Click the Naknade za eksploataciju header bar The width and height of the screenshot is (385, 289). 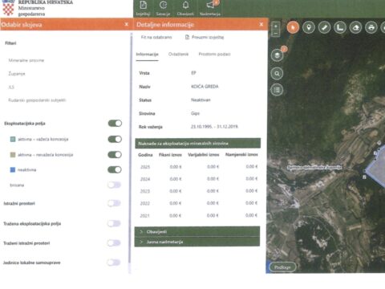point(197,144)
